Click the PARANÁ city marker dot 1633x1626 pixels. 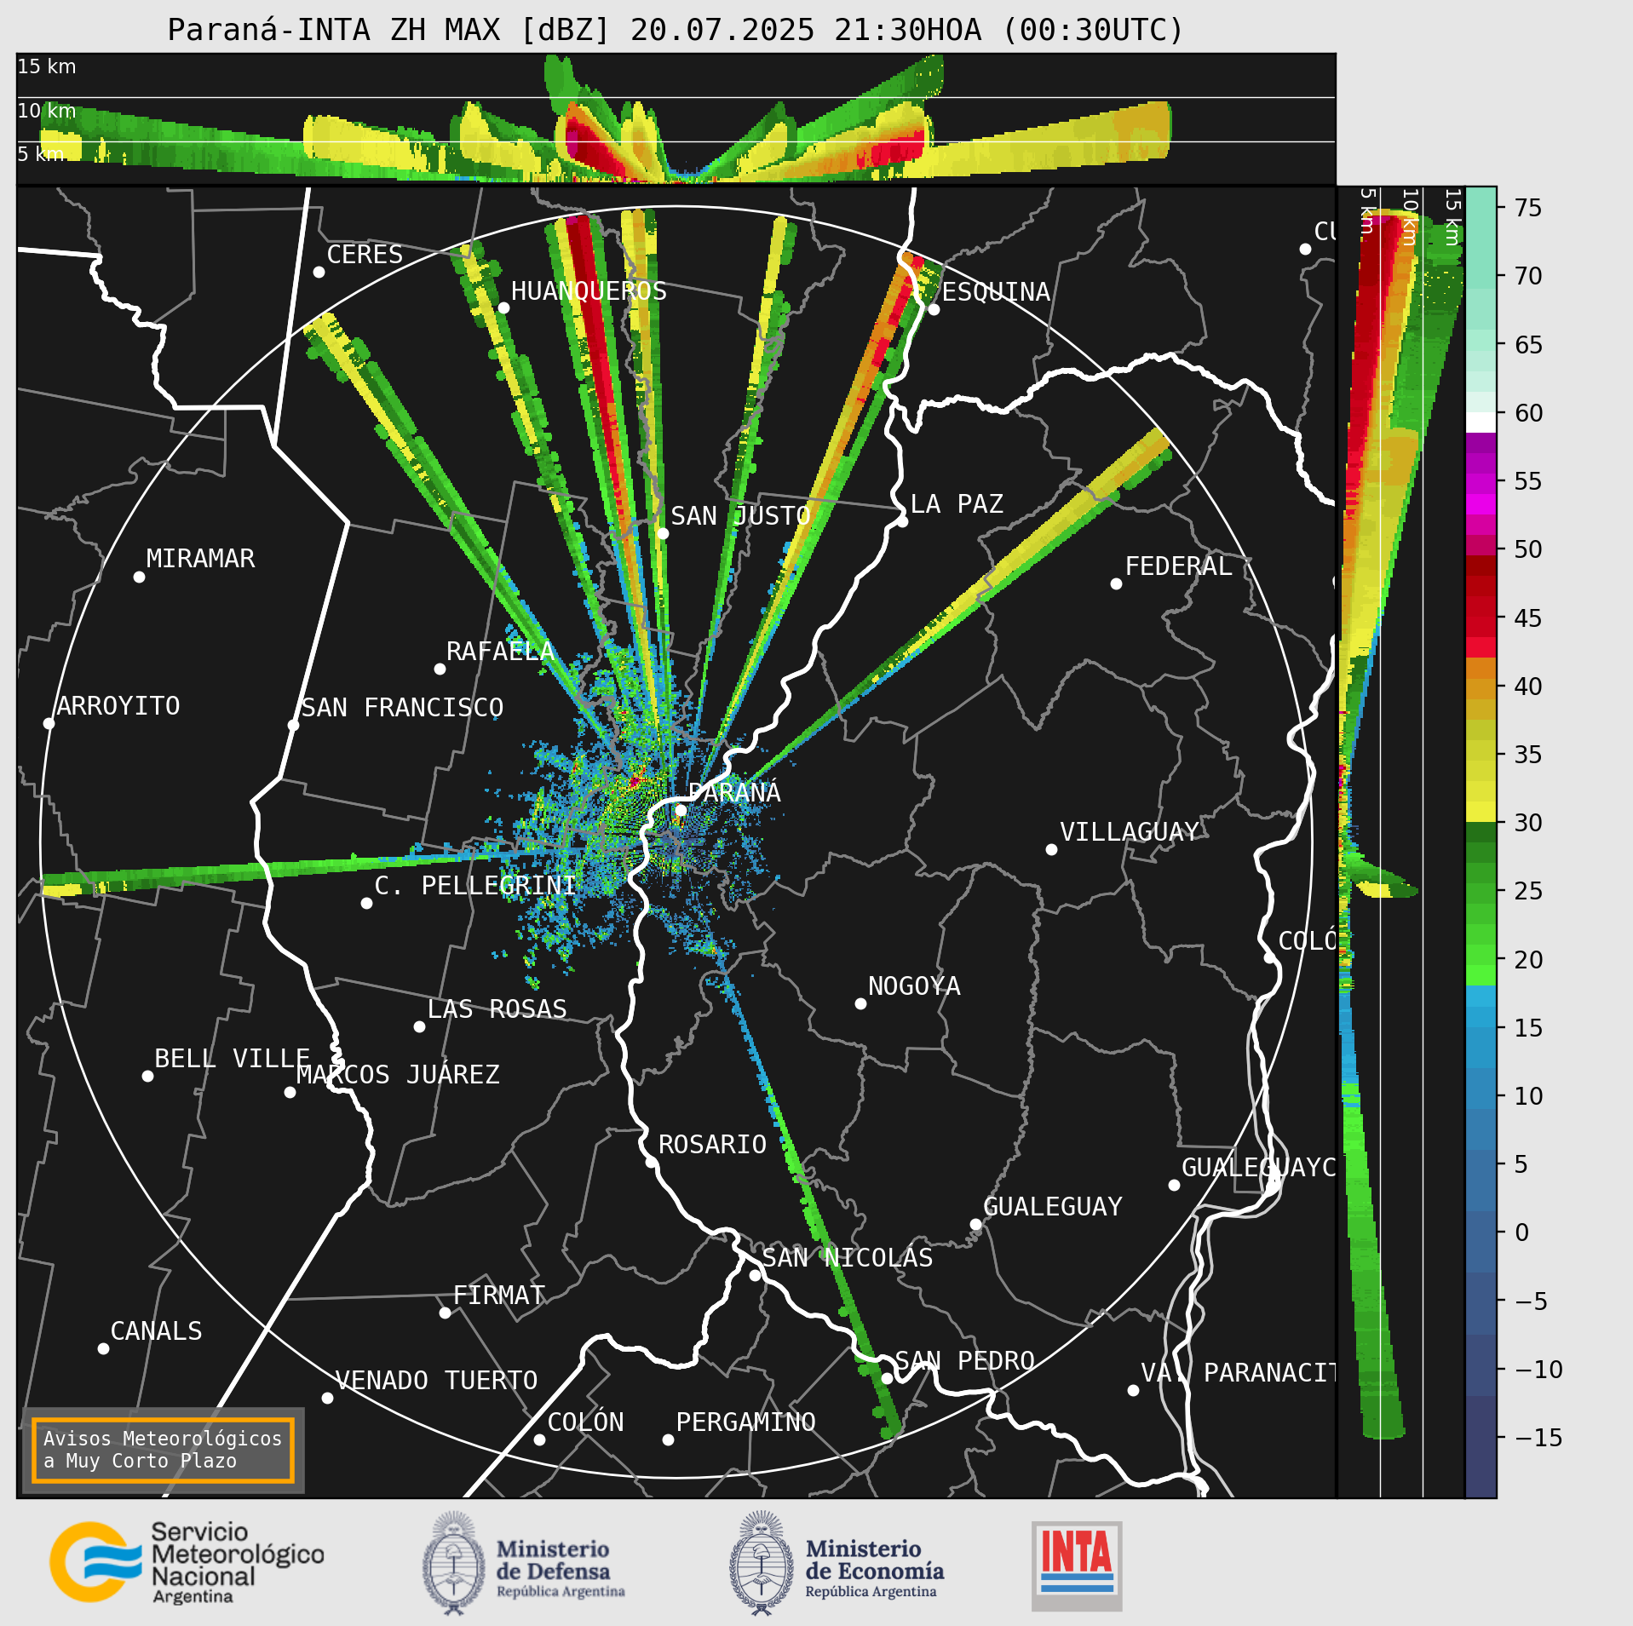click(681, 810)
